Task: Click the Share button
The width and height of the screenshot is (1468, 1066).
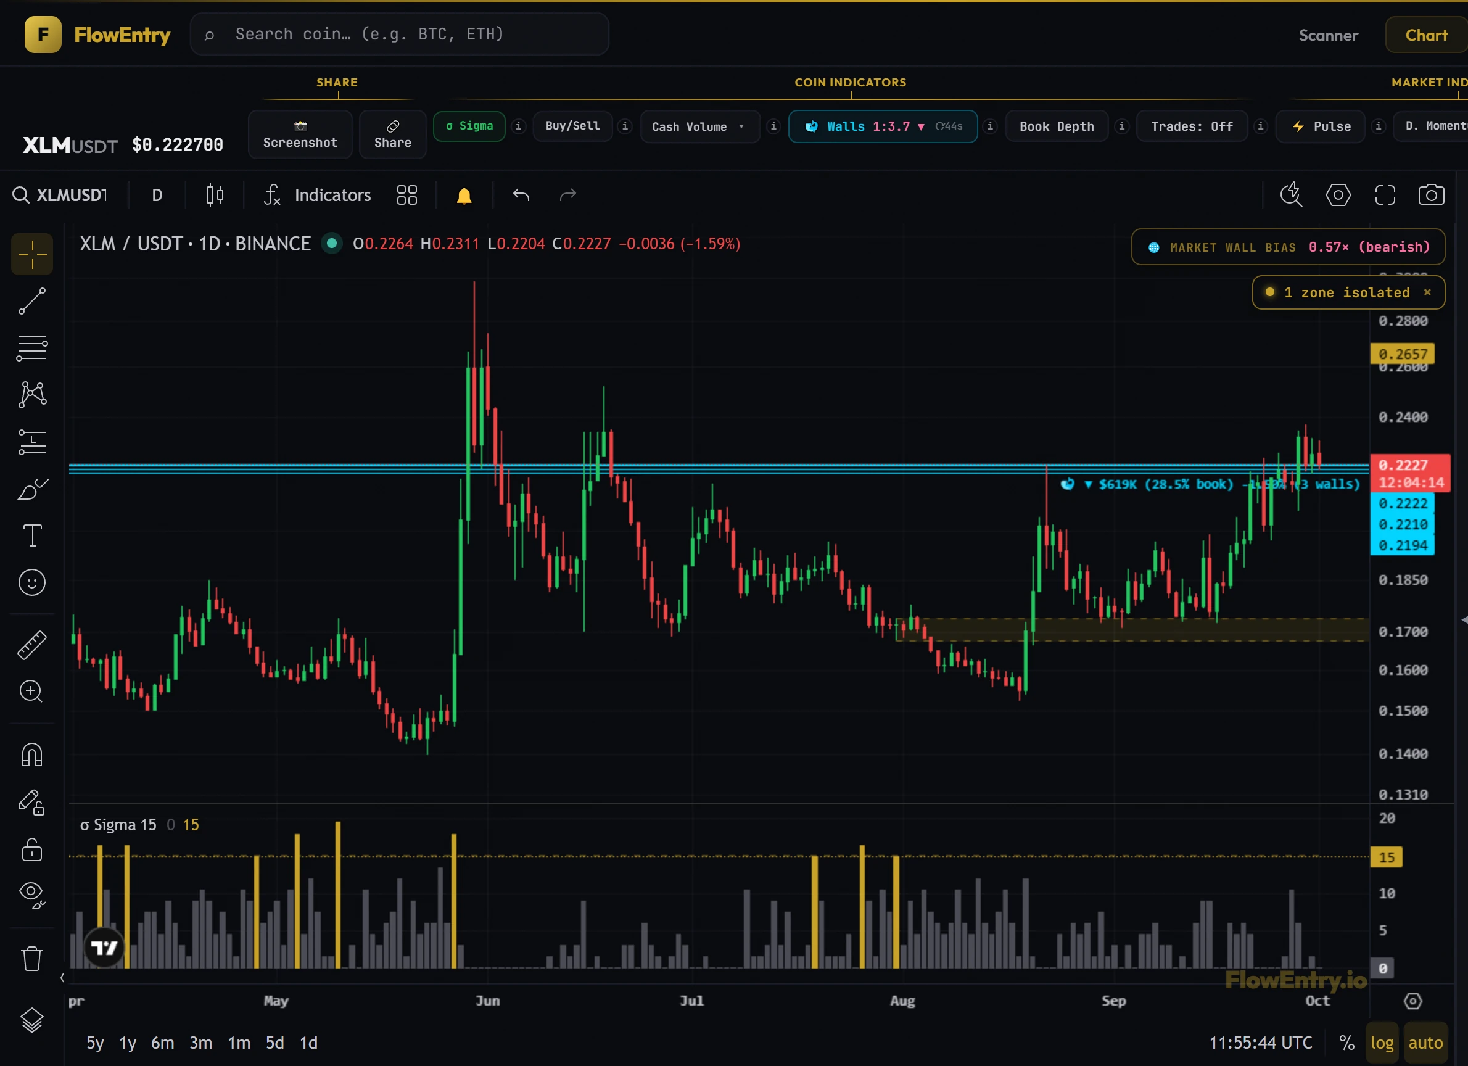Action: point(392,134)
